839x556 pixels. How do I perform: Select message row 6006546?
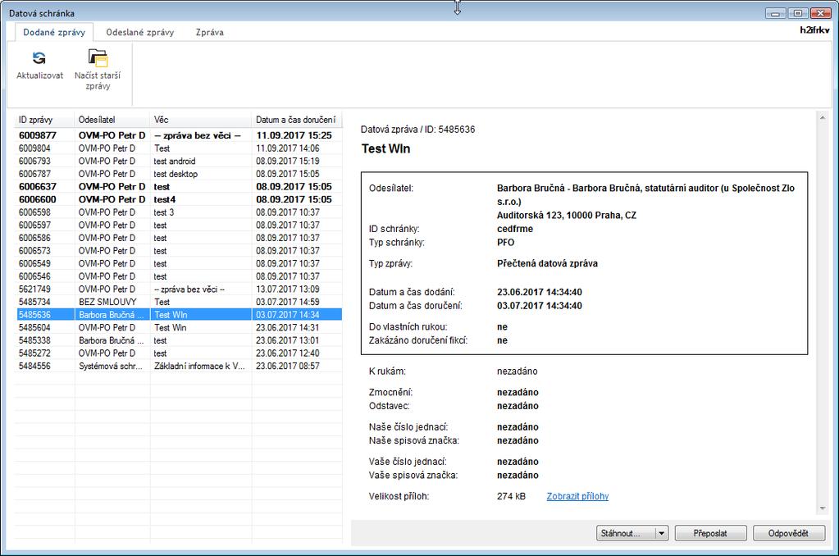coord(179,276)
